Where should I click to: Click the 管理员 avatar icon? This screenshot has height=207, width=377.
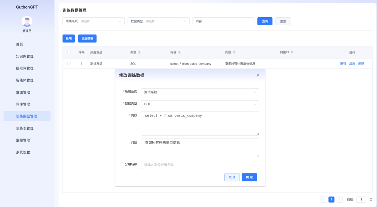click(27, 21)
